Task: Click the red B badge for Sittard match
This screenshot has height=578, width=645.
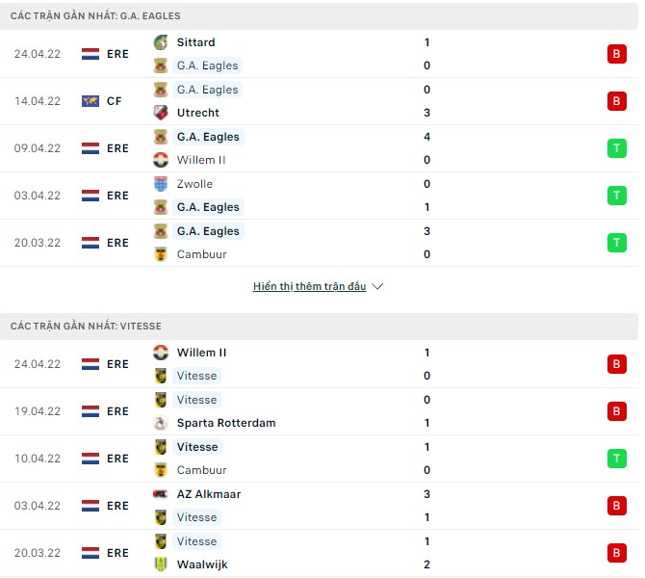Action: 616,54
